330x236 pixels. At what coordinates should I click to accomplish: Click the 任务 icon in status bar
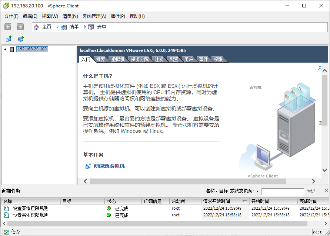point(6,231)
